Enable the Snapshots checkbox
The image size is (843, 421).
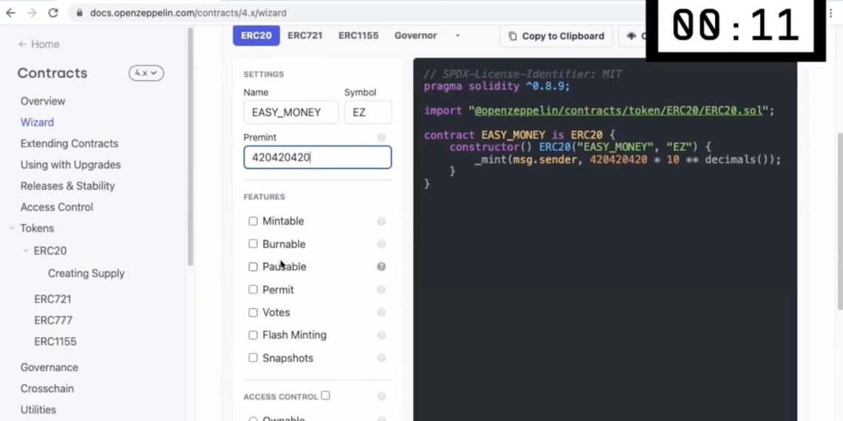(x=253, y=357)
